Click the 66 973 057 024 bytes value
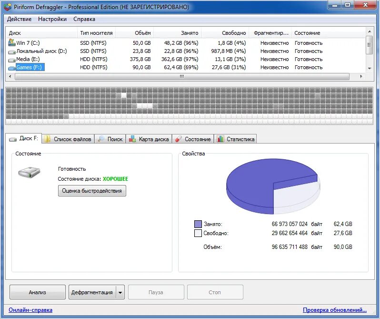Image resolution: width=380 pixels, height=319 pixels. [x=290, y=224]
